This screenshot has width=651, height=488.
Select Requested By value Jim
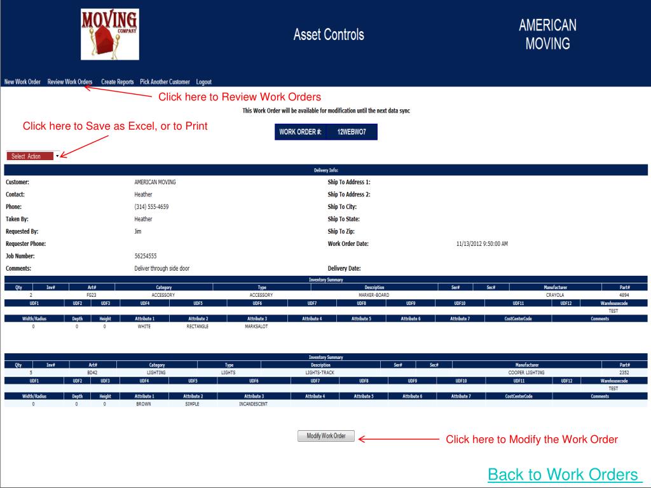pyautogui.click(x=138, y=231)
